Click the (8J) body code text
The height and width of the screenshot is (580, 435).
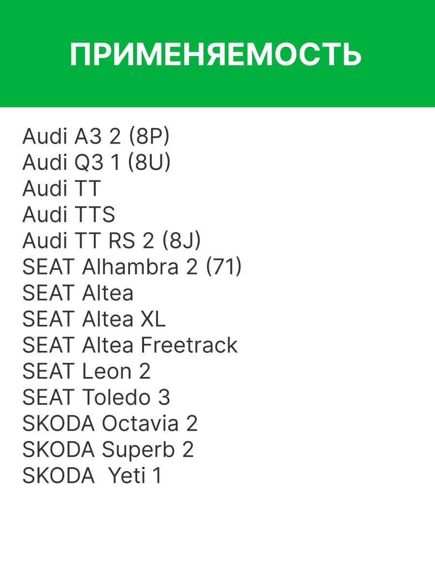click(181, 241)
